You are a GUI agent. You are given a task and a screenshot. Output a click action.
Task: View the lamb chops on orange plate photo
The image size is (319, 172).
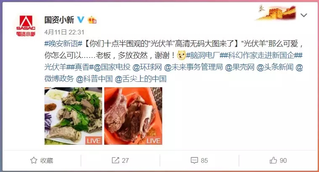coord(133,116)
